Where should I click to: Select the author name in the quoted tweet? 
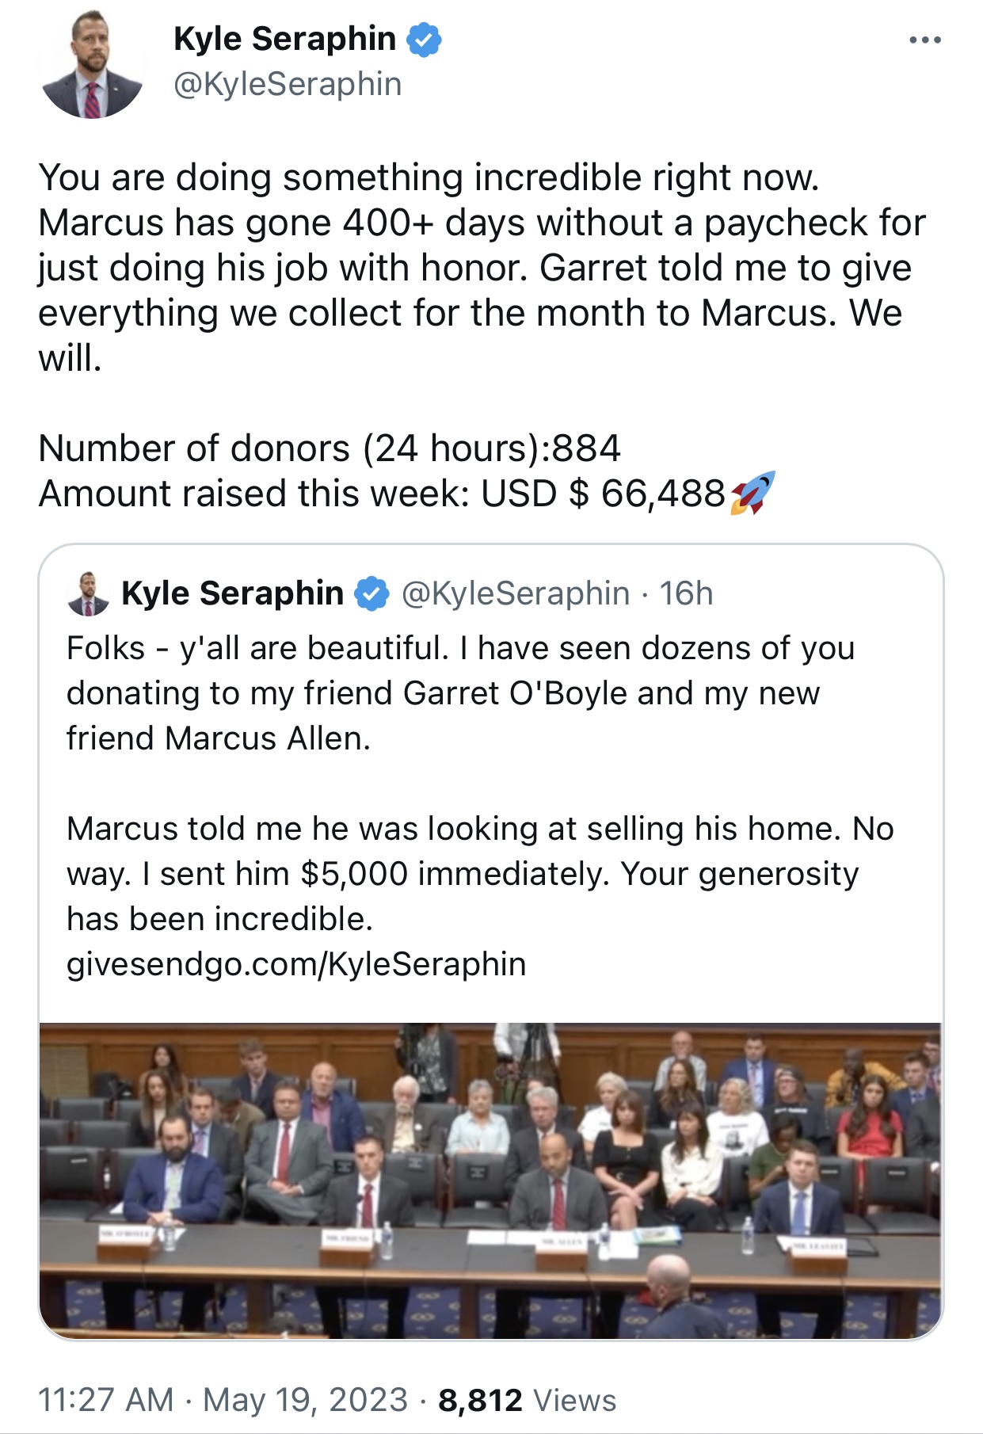[232, 593]
